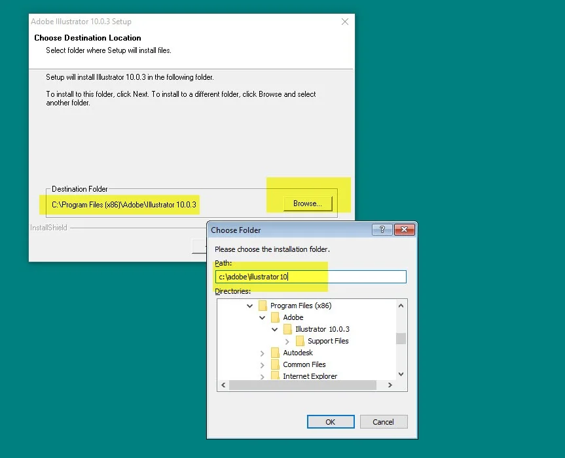Click the destination path C:\Program Files (x86)\Adobe\Illustrator 10.0.3
Image resolution: width=565 pixels, height=458 pixels.
tap(124, 205)
